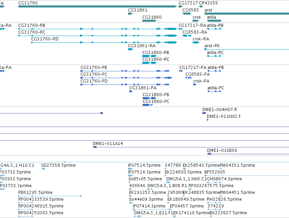
Task: Click atilla-PC protein label
Action: click(216, 88)
